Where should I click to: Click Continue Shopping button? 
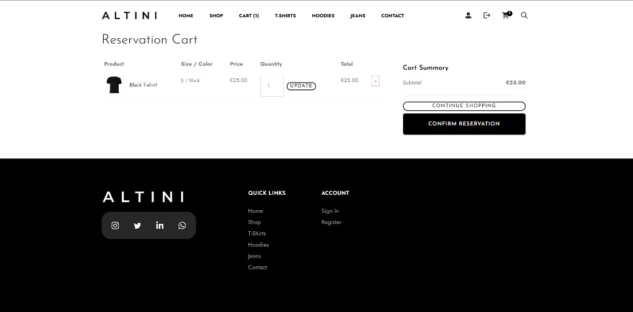click(x=464, y=106)
